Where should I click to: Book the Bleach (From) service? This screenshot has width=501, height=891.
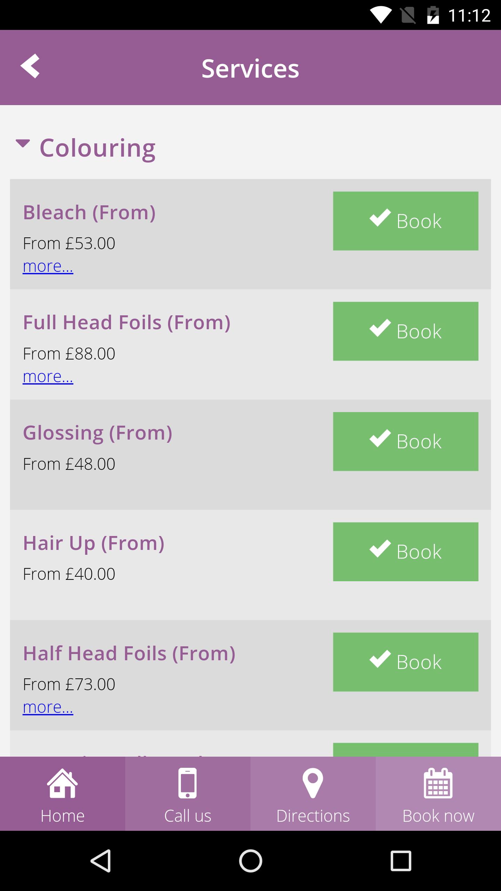[x=406, y=221]
